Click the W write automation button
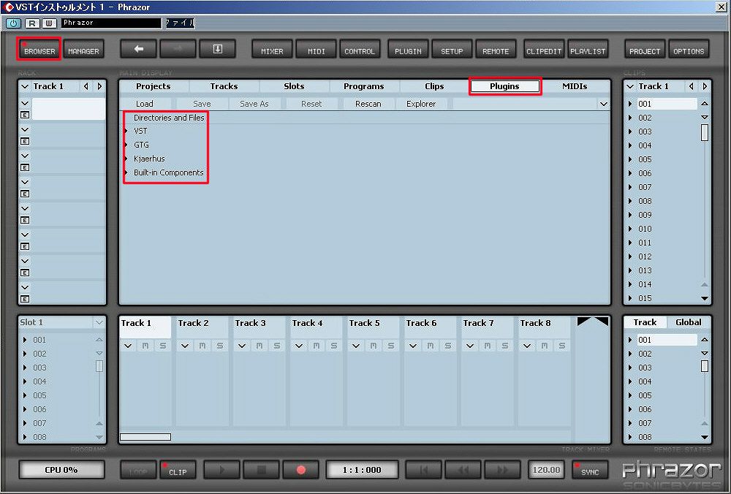The height and width of the screenshot is (494, 731). 49,23
